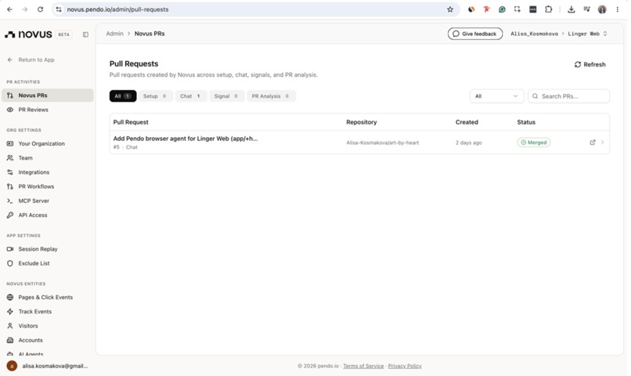Select the Setup tab filter

point(155,96)
